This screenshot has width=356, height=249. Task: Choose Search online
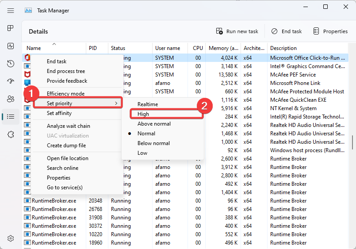(62, 168)
